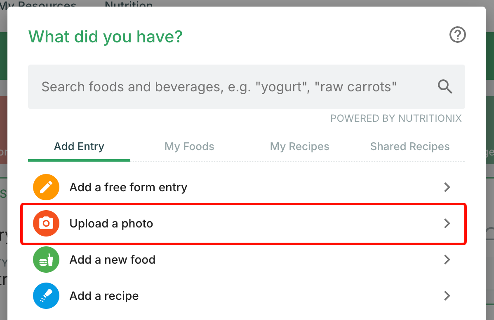The width and height of the screenshot is (494, 320).
Task: Open chevron beside Add a recipe
Action: tap(447, 296)
